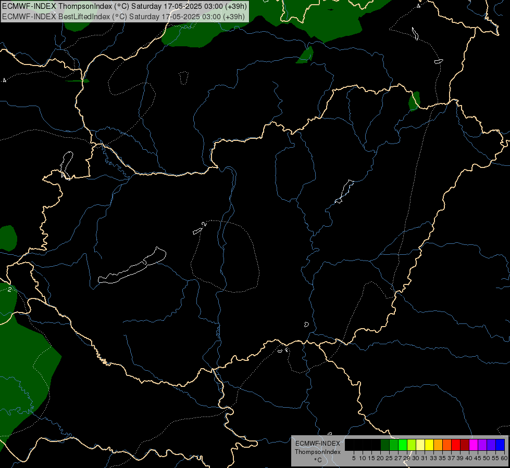Click the bright green 27-29 legend swatch
The width and height of the screenshot is (510, 468).
403,445
